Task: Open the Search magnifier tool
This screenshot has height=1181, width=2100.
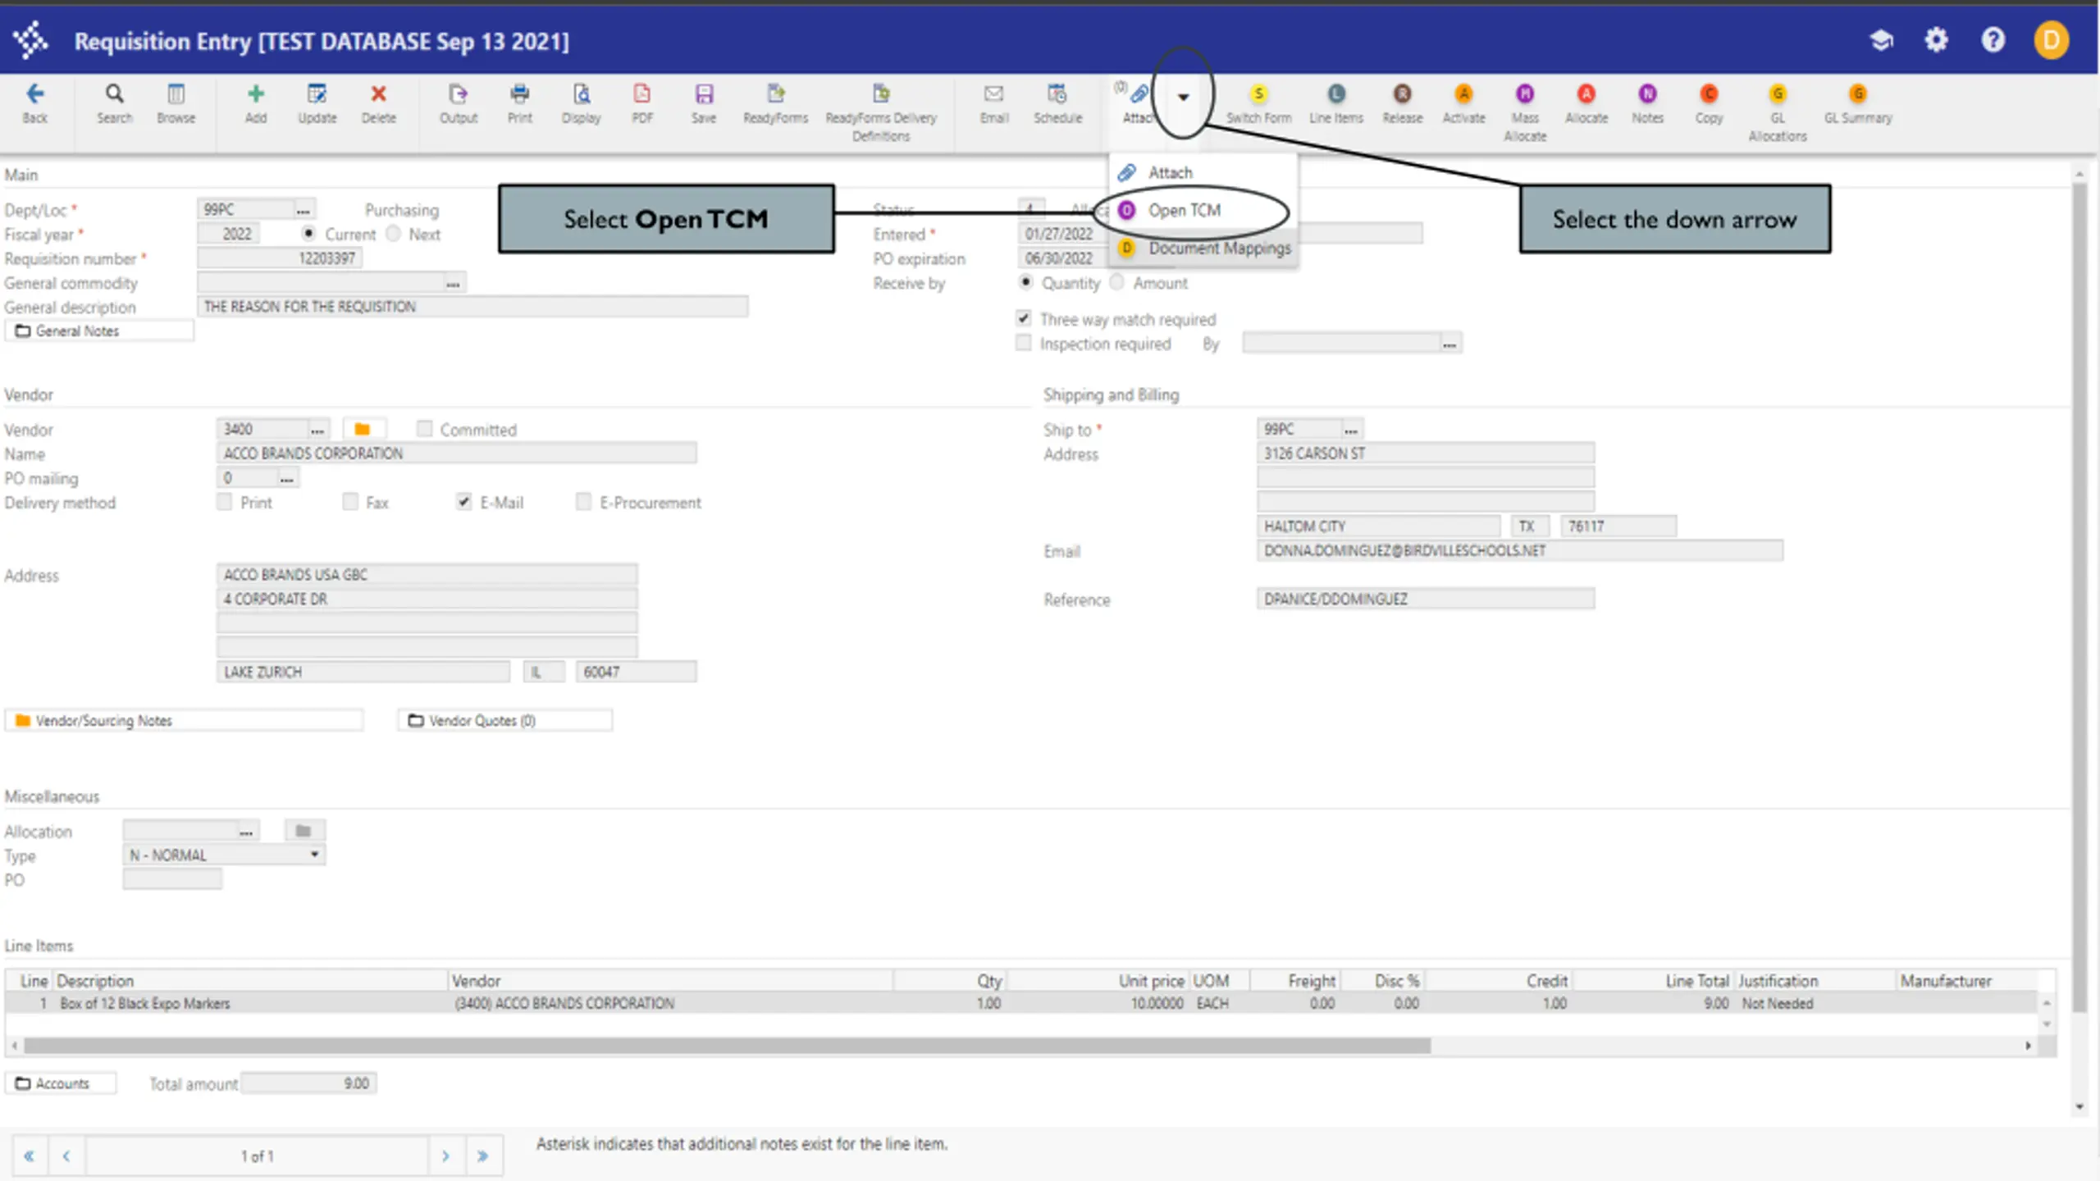Action: click(115, 94)
